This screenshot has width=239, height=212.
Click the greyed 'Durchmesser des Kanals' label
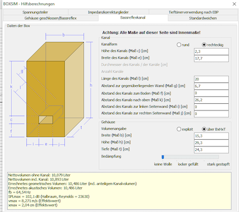(x=134, y=64)
